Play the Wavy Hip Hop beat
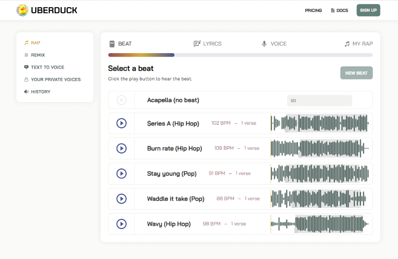Viewport: 398px width, 259px height. tap(121, 224)
